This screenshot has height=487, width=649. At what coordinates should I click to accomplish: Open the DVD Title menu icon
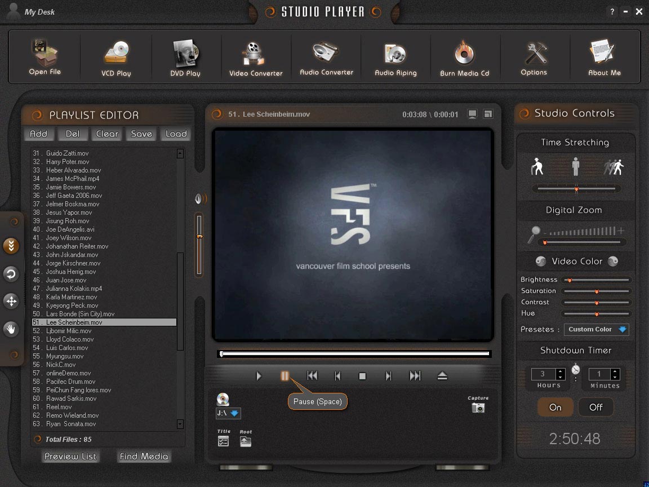(x=223, y=441)
